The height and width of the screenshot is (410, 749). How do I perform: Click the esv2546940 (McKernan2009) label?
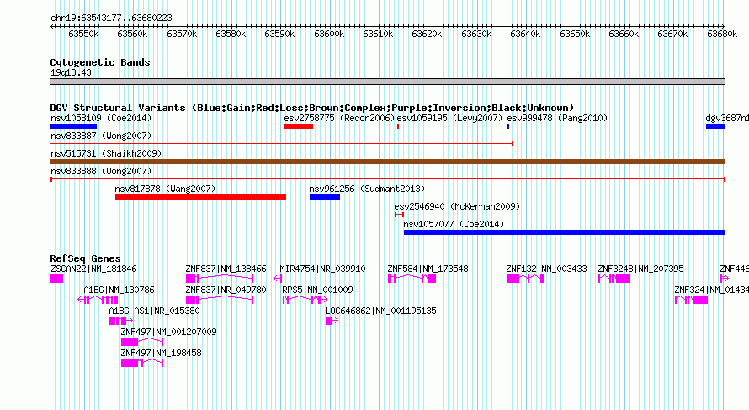pyautogui.click(x=457, y=206)
